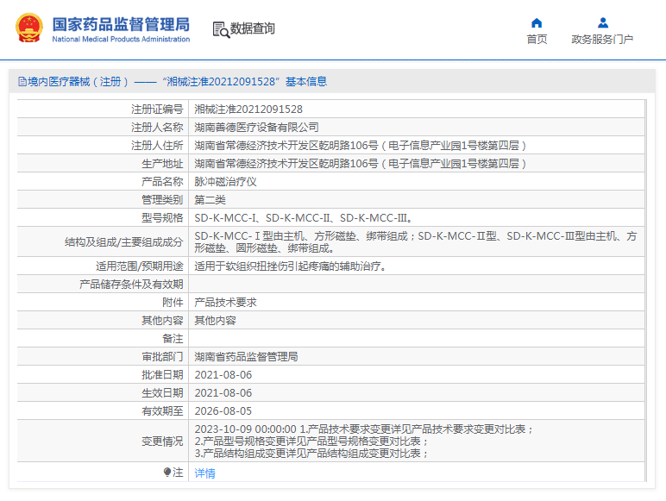This screenshot has height=501, width=666.
Task: Click the 备注 row label
Action: click(173, 339)
